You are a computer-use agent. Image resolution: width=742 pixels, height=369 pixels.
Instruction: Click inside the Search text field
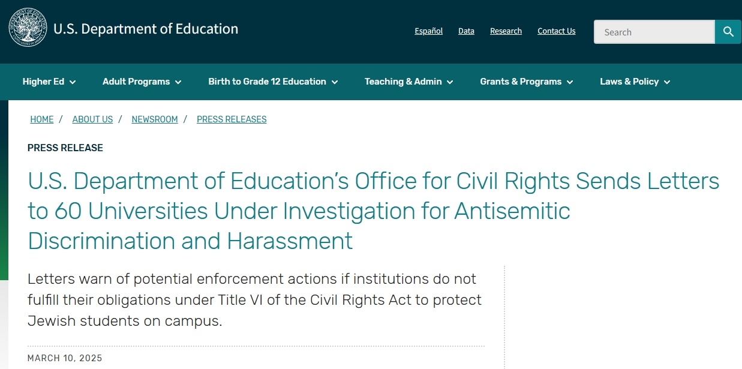click(x=654, y=32)
